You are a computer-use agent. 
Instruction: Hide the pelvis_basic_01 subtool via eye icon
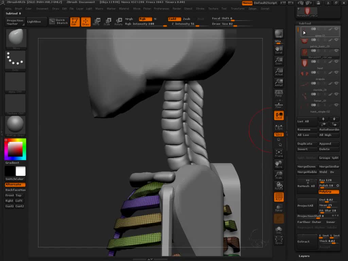pos(336,40)
